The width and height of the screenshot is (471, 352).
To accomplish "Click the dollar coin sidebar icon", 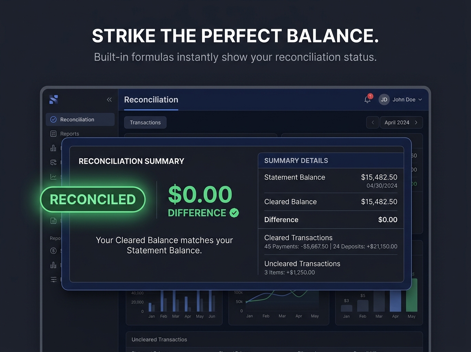I will tap(53, 251).
